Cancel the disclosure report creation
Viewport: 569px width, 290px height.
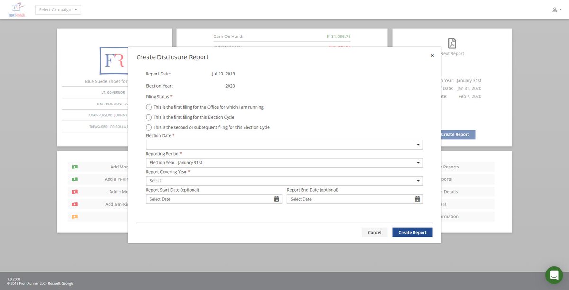click(374, 232)
